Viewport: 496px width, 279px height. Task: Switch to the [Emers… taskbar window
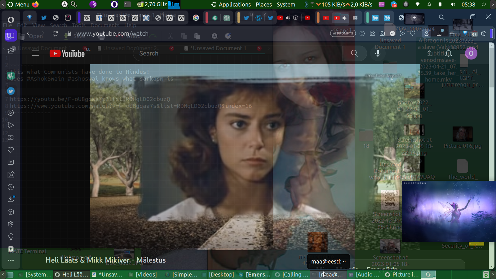[x=255, y=274]
